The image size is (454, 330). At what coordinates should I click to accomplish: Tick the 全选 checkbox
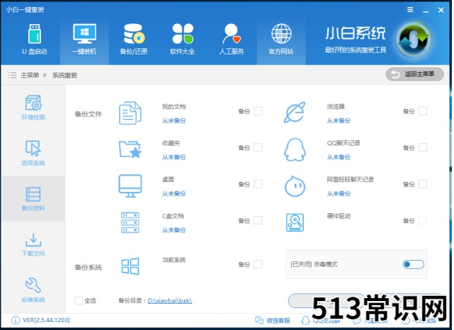coord(79,300)
